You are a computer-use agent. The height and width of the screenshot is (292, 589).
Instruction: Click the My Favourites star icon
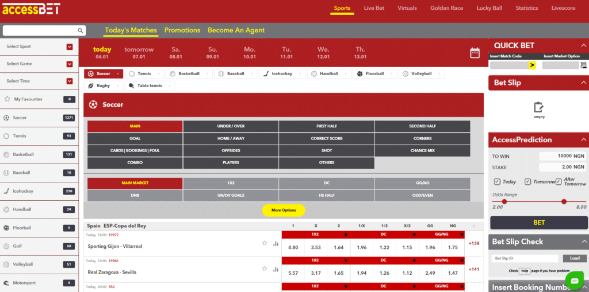click(7, 99)
